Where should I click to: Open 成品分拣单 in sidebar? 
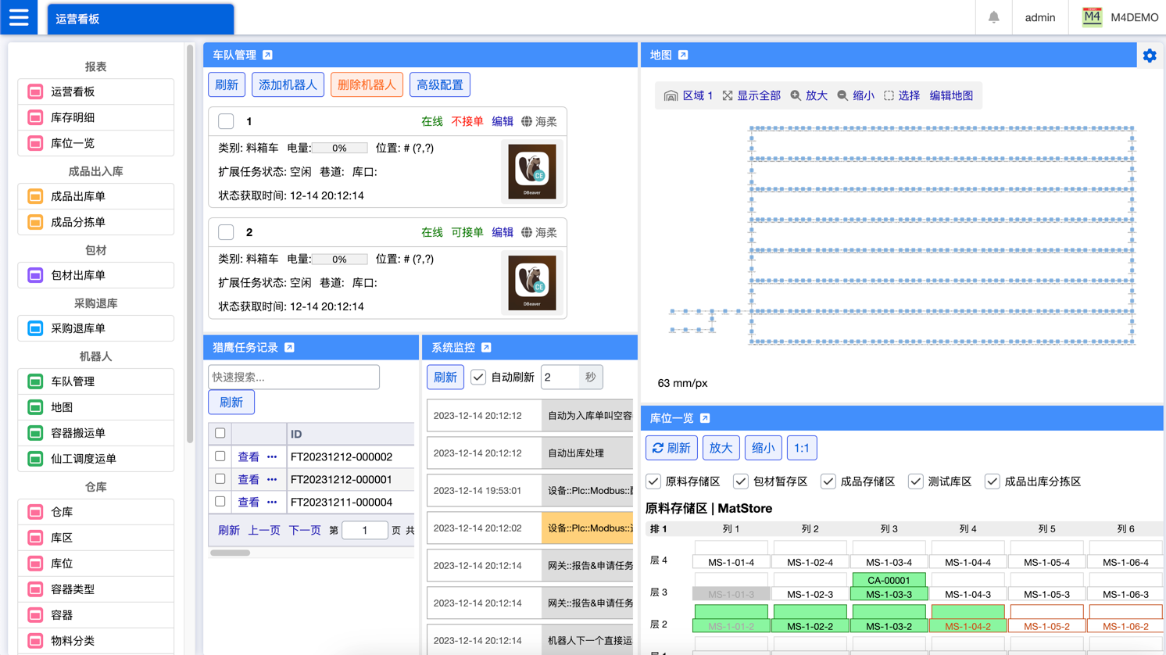click(96, 222)
